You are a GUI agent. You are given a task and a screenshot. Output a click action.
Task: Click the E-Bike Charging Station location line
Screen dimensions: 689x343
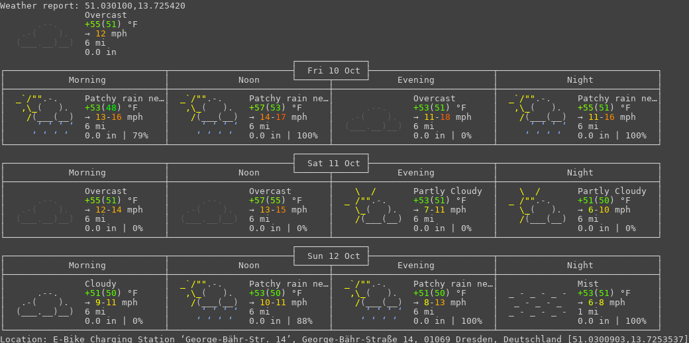[344, 339]
